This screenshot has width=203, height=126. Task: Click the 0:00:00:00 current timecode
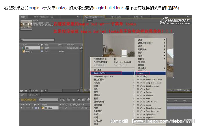pos(29,100)
